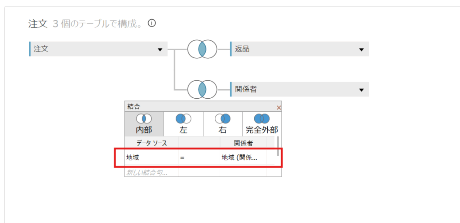Click the 注文 data source title at top
460x223 pixels.
38,24
